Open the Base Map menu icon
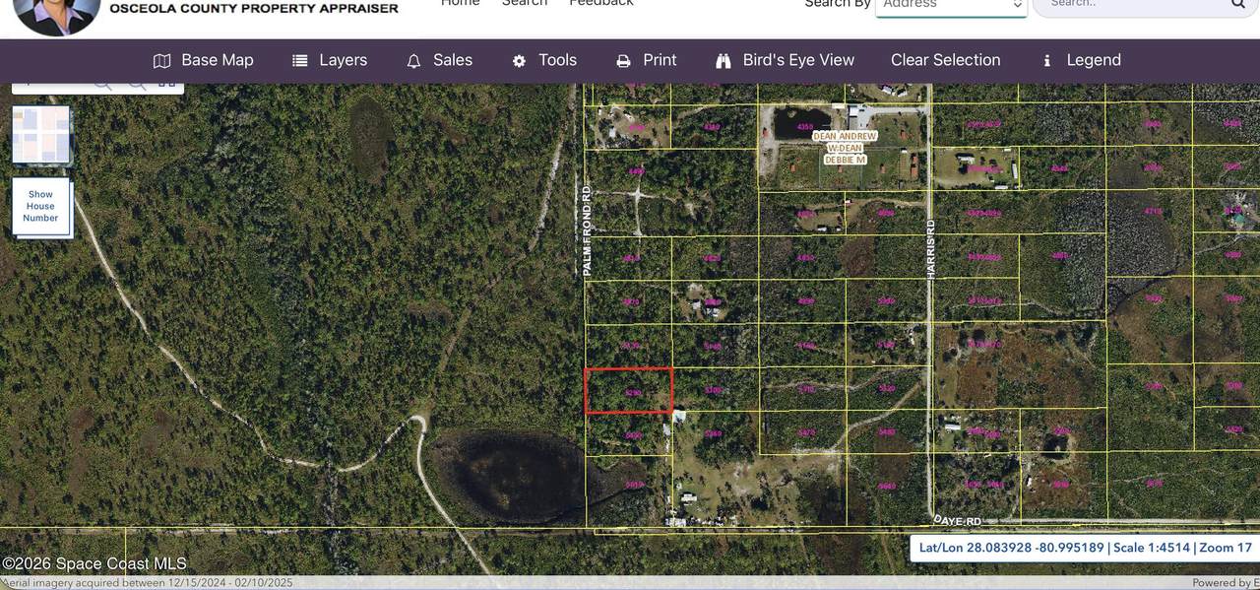This screenshot has width=1260, height=590. [x=162, y=61]
